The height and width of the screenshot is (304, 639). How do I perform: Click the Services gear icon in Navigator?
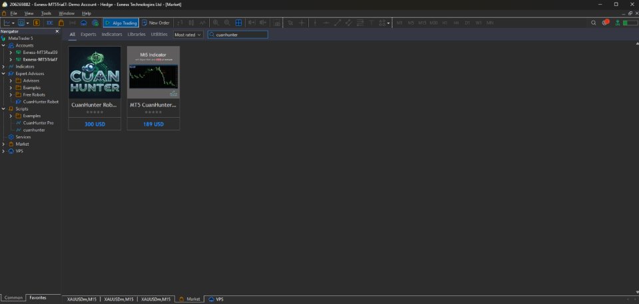[x=11, y=137]
